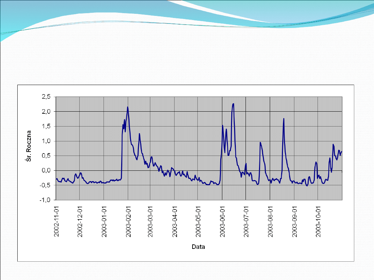Click y-axis value -1,0

pyautogui.click(x=45, y=200)
